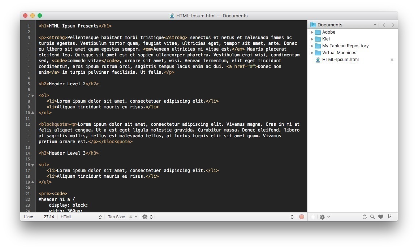This screenshot has width=418, height=250.
Task: Open the sidebar gear actions menu
Action: pyautogui.click(x=322, y=217)
